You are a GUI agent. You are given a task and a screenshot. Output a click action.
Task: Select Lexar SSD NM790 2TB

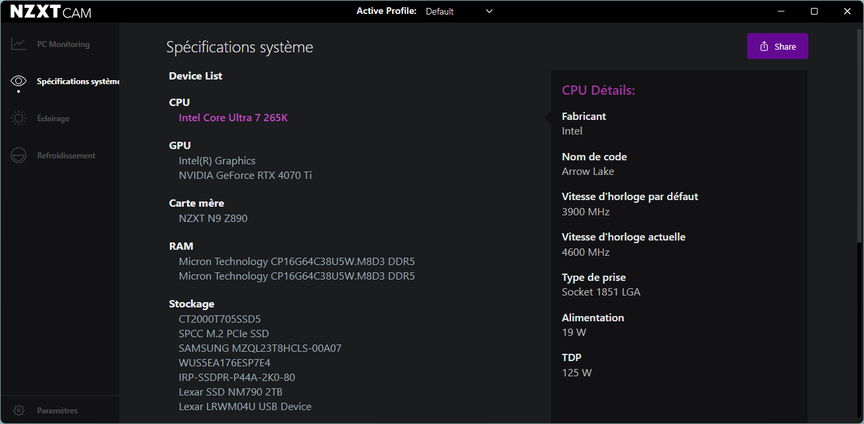click(230, 392)
